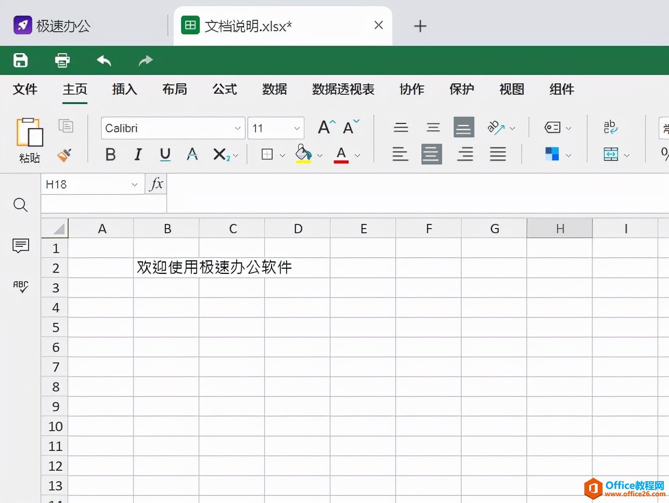Click the blue conditional formatting squares icon
The image size is (669, 503).
coord(552,154)
